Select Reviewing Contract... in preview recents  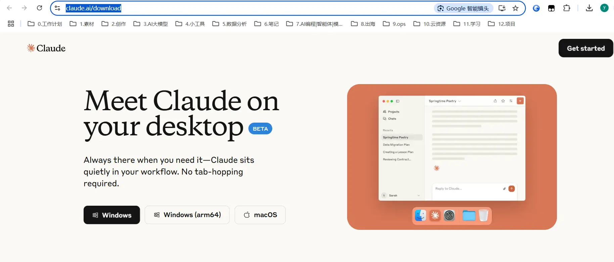click(x=397, y=159)
